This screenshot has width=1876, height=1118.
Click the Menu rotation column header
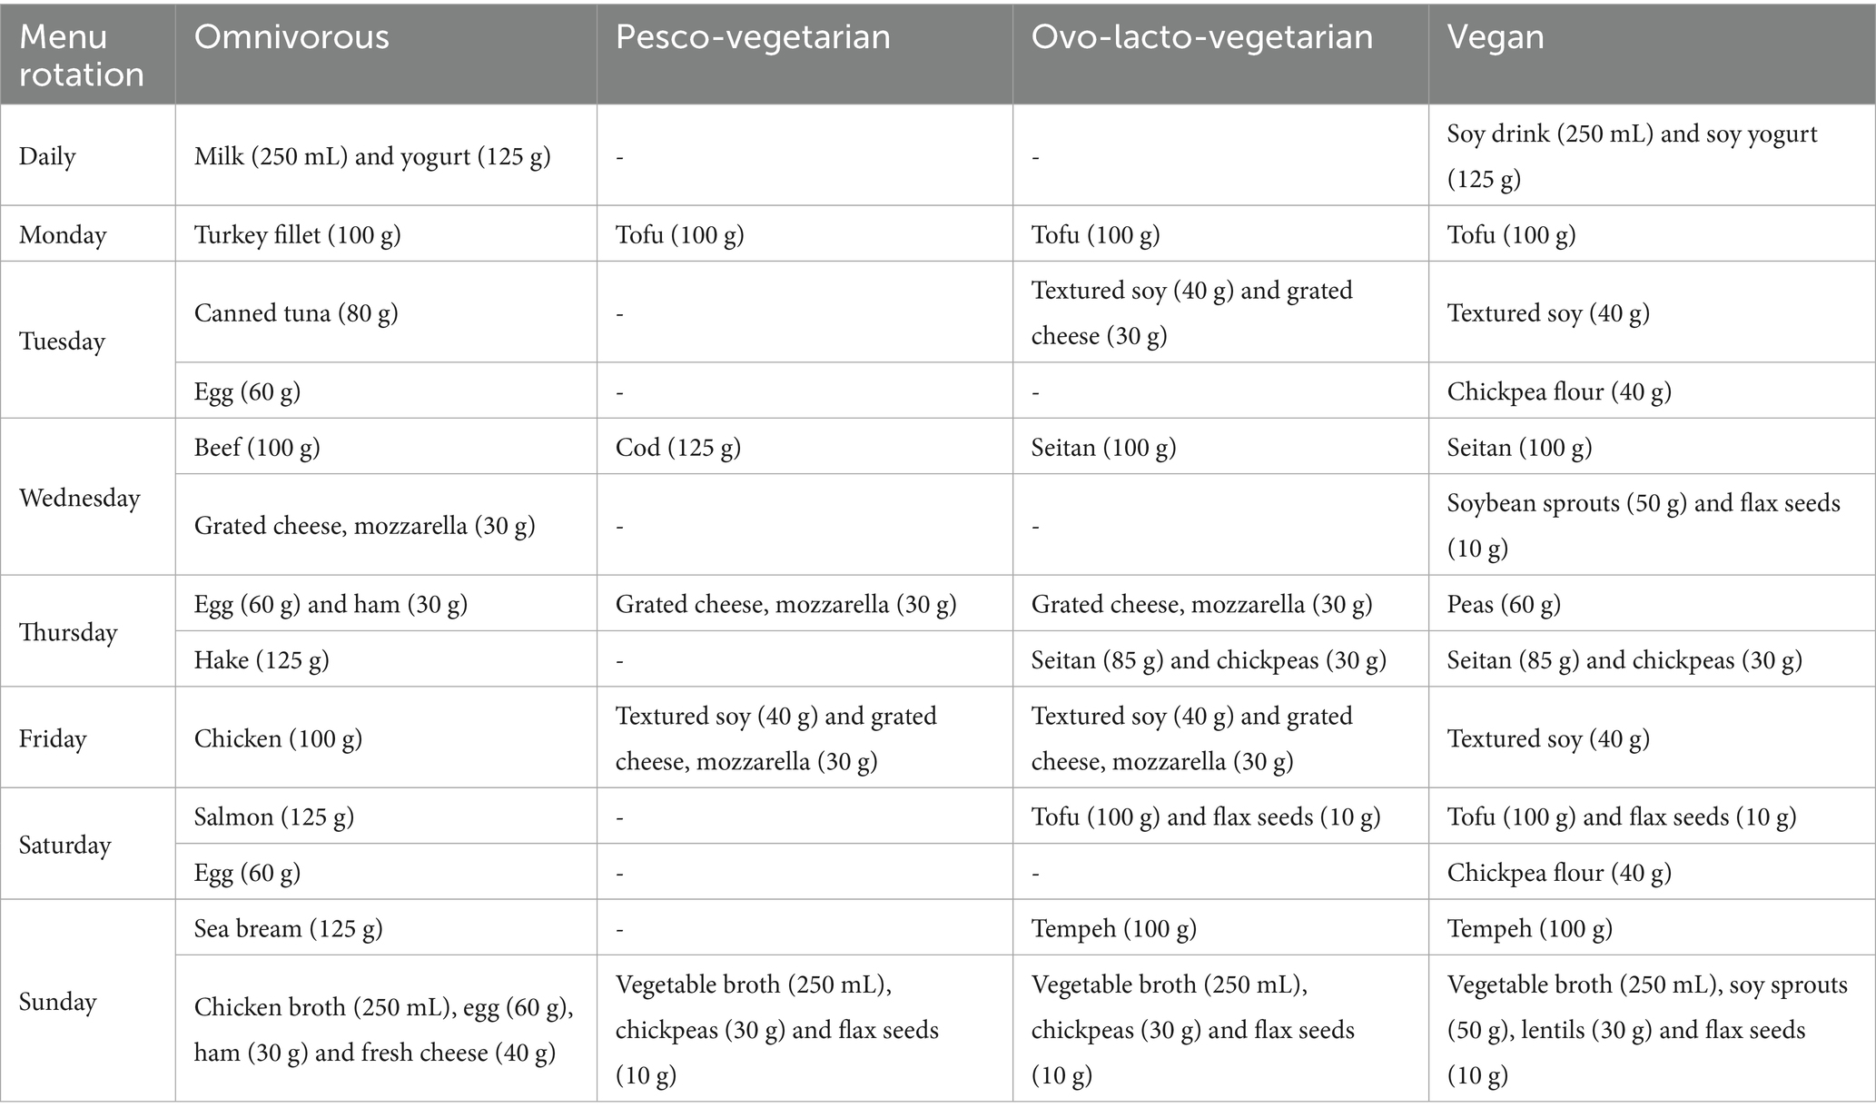coord(82,55)
